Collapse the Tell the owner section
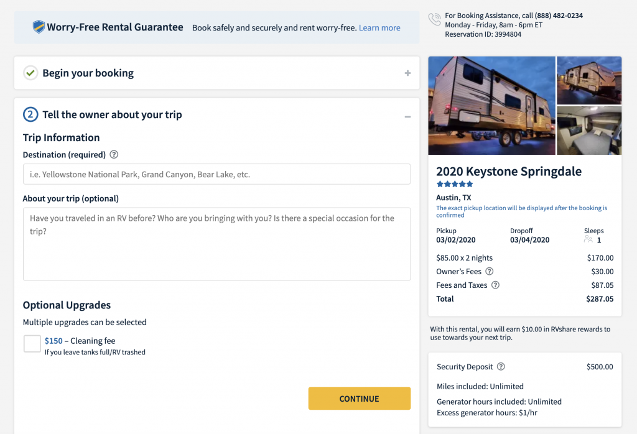The image size is (637, 434). [407, 117]
